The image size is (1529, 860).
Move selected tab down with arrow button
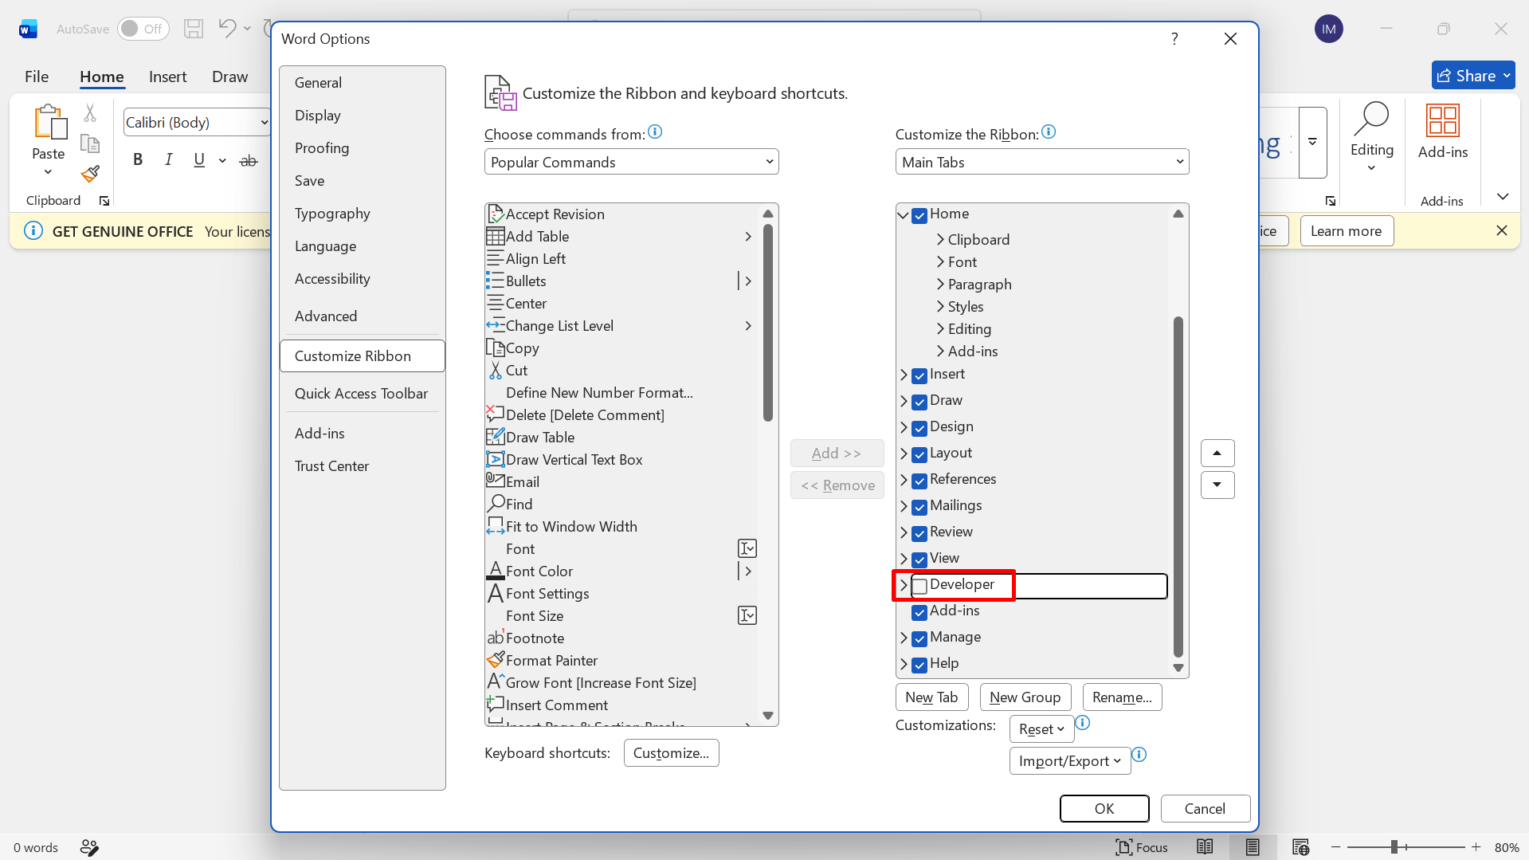pyautogui.click(x=1217, y=485)
